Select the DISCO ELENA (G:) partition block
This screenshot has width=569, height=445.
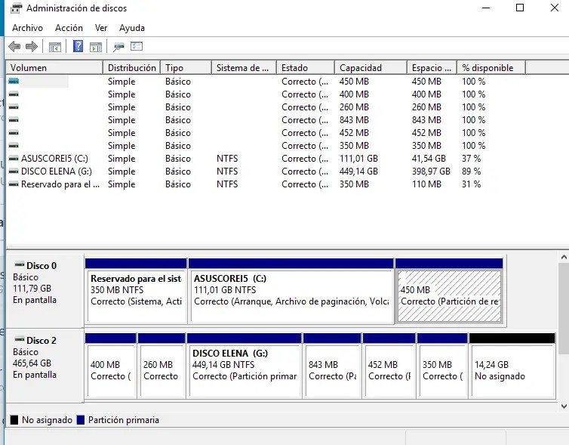[x=244, y=370]
